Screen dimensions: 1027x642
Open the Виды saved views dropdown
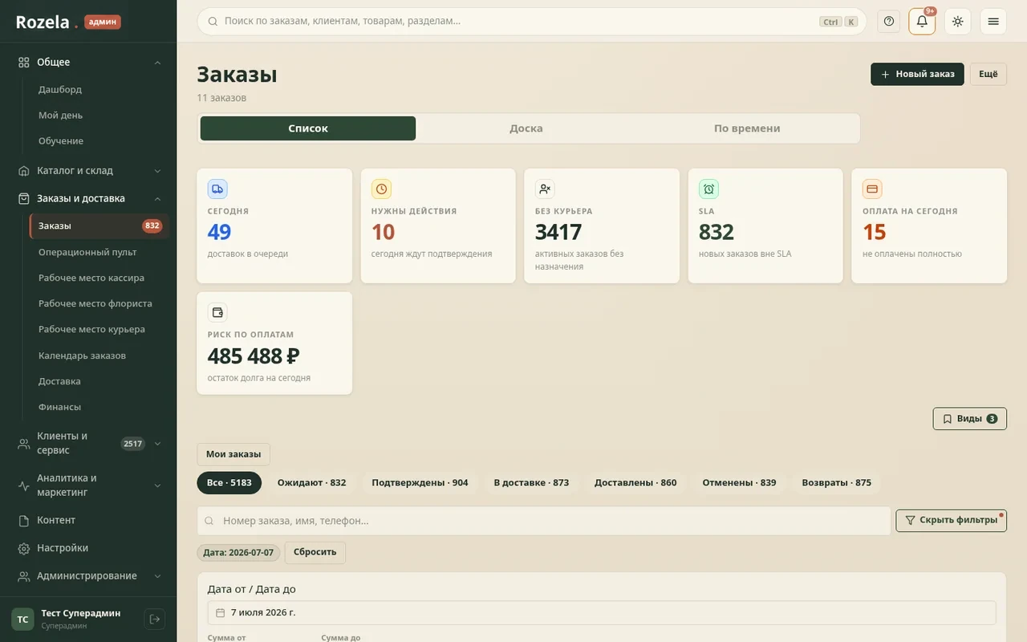tap(969, 419)
